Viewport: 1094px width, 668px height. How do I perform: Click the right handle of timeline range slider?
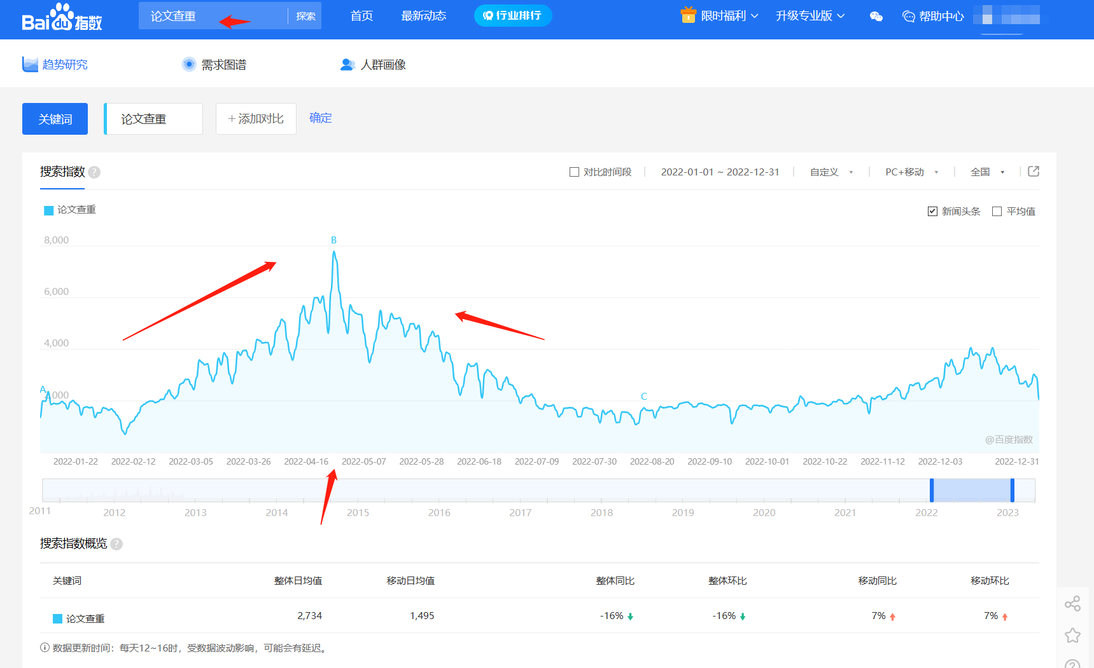(x=1013, y=491)
